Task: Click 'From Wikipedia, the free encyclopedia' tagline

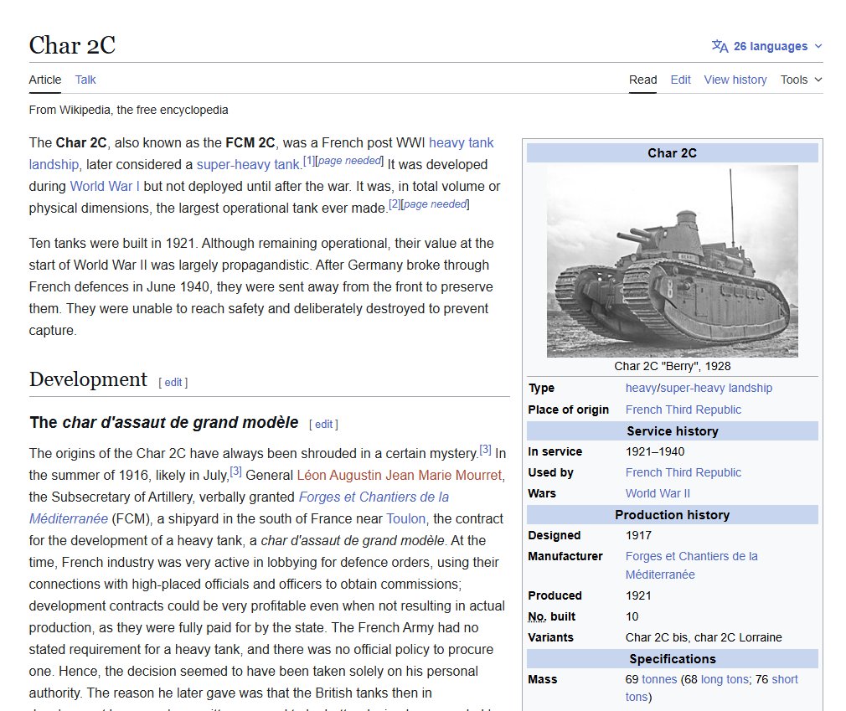Action: [x=128, y=110]
